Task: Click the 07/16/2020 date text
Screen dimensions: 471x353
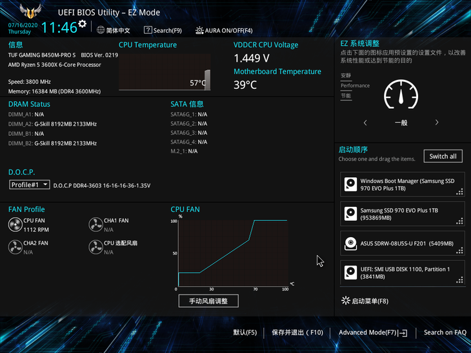Action: [23, 25]
